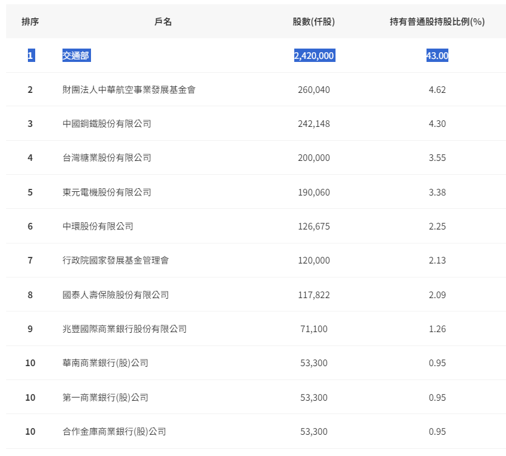Click rank 10 beside 合作金庫商業銀行(股)公司
Image resolution: width=506 pixels, height=456 pixels.
(30, 432)
